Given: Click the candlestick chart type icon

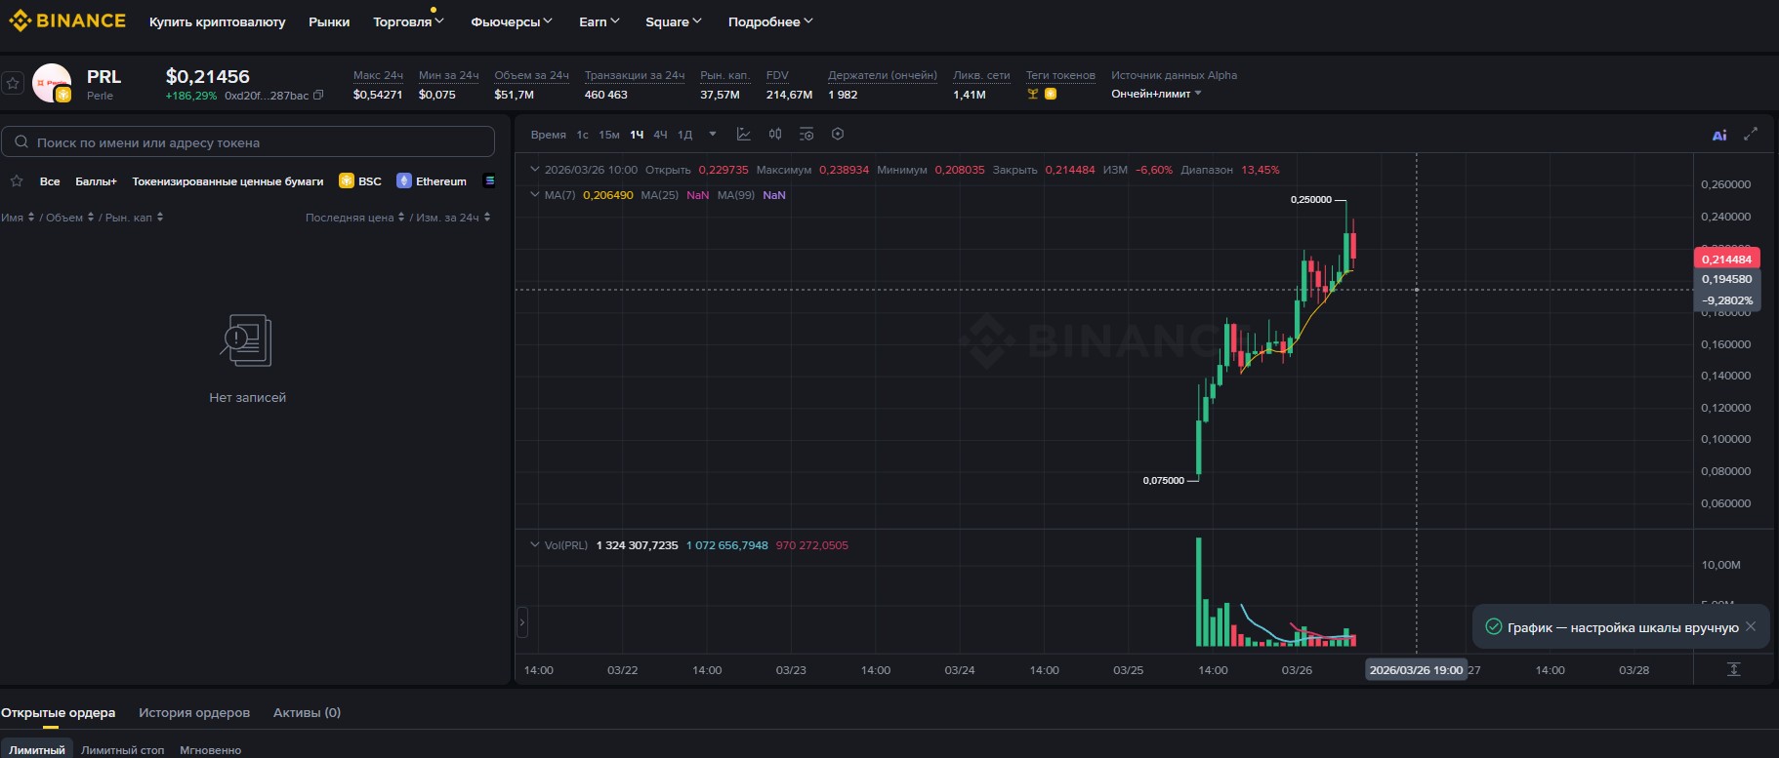Looking at the screenshot, I should point(775,135).
